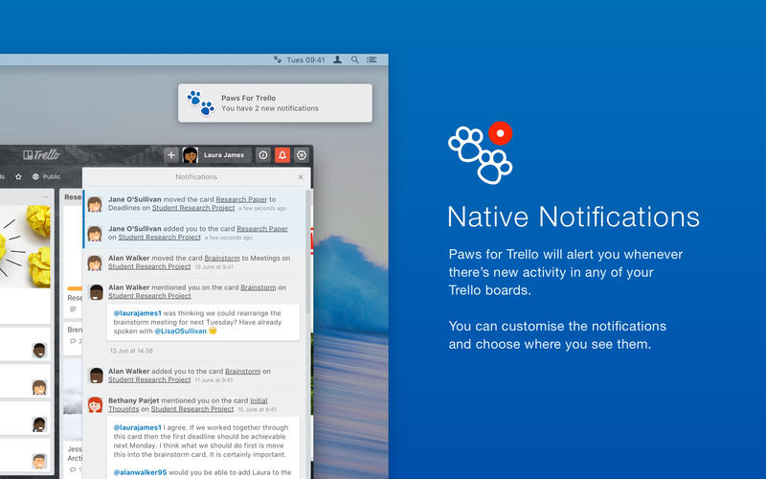Image resolution: width=766 pixels, height=479 pixels.
Task: Open the Notification Center list icon
Action: point(372,59)
